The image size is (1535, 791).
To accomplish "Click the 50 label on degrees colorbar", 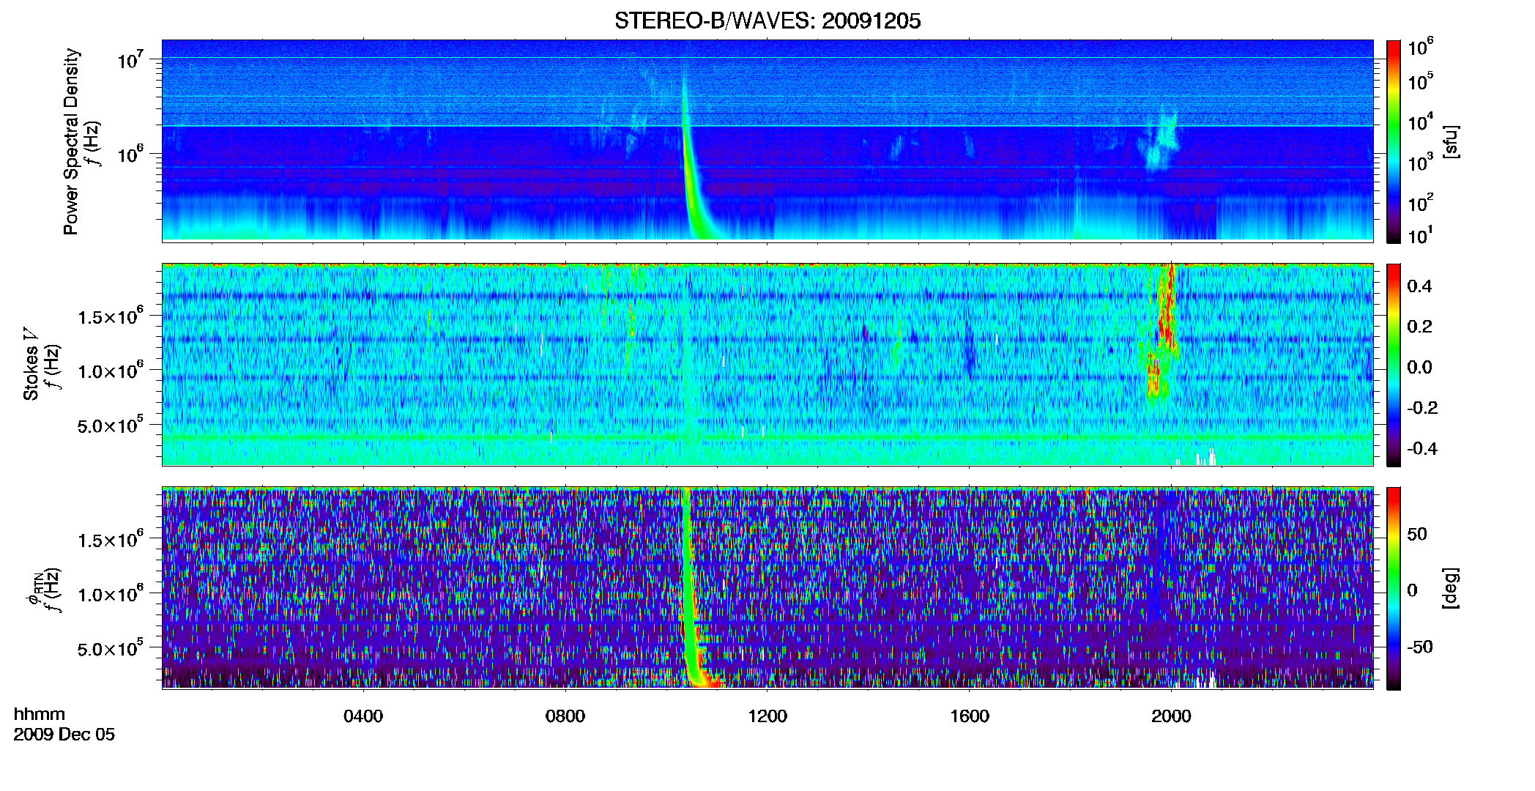I will click(x=1417, y=534).
